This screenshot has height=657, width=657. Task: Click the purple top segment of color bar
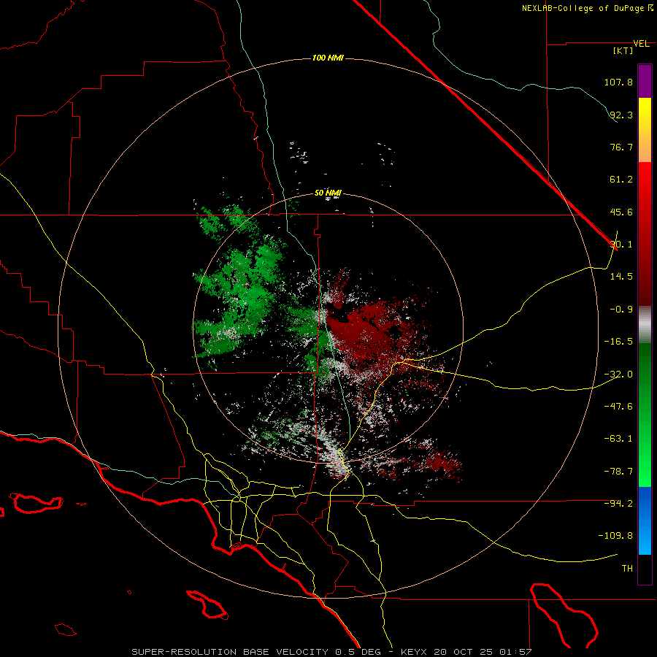pyautogui.click(x=645, y=81)
